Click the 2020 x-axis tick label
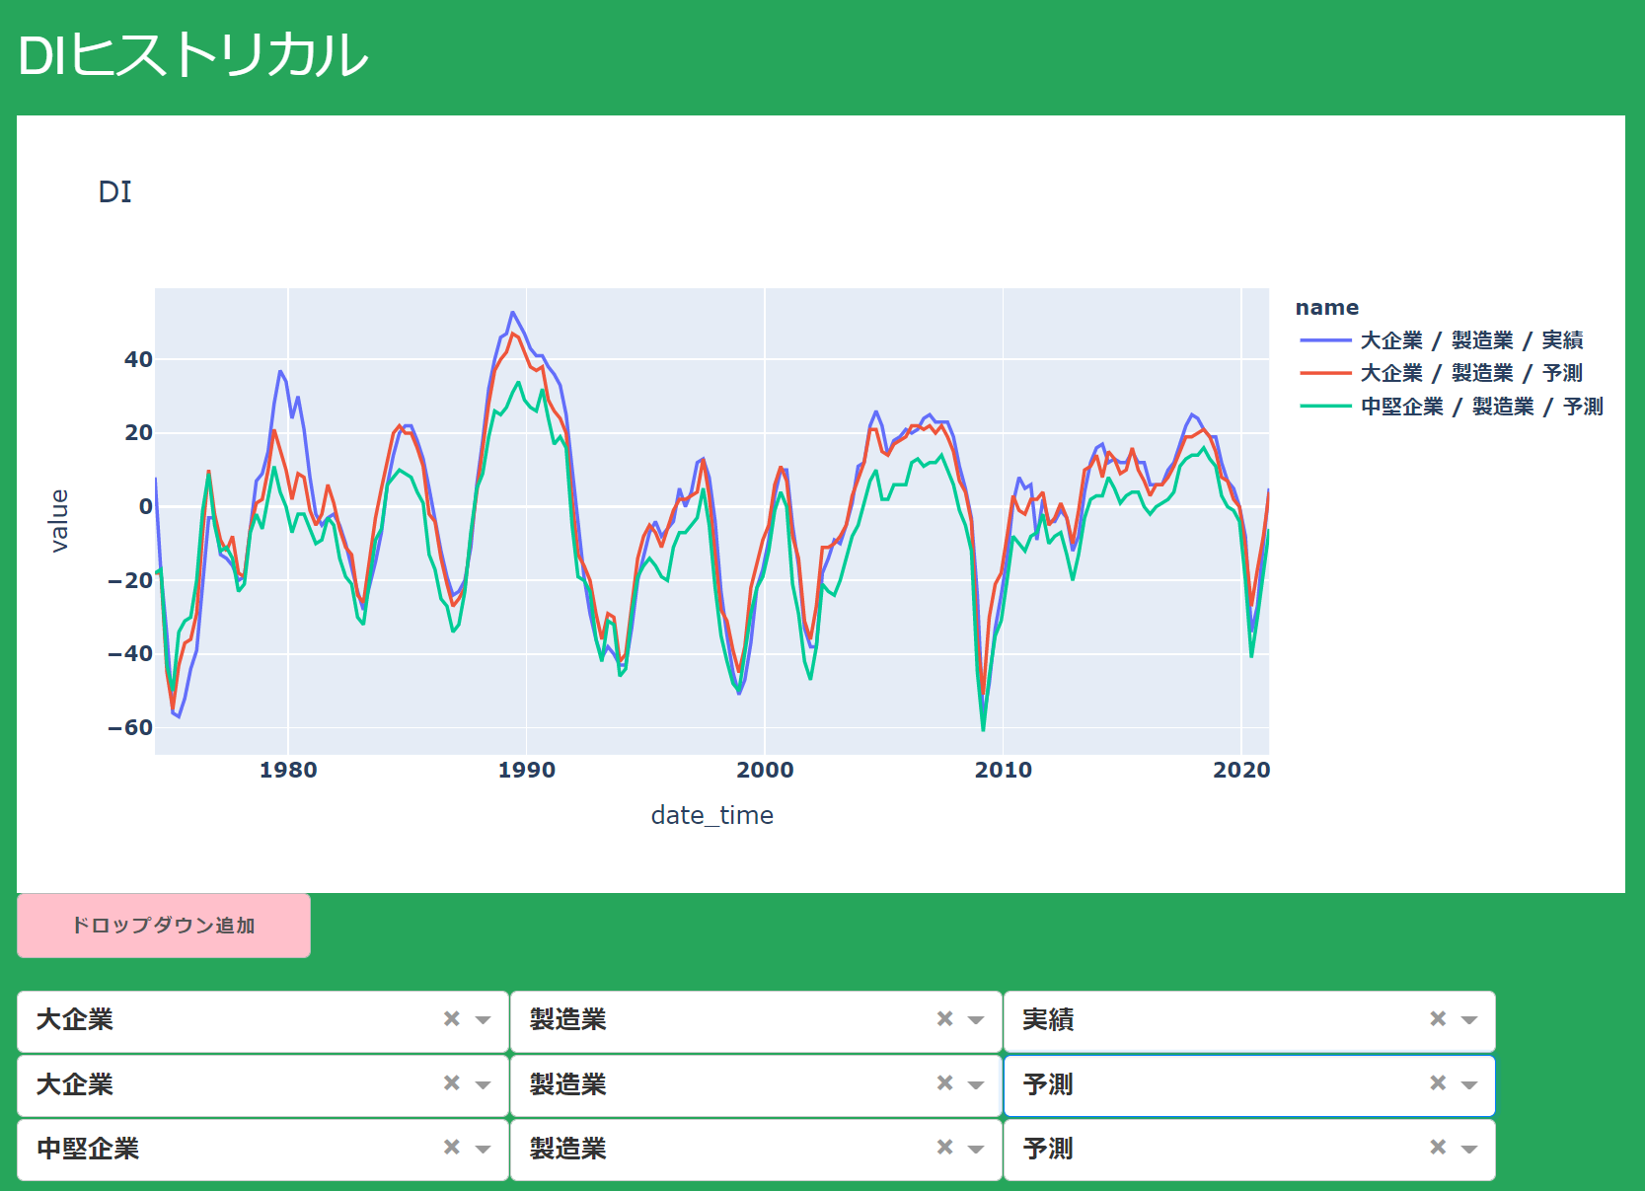This screenshot has height=1191, width=1645. click(1241, 771)
